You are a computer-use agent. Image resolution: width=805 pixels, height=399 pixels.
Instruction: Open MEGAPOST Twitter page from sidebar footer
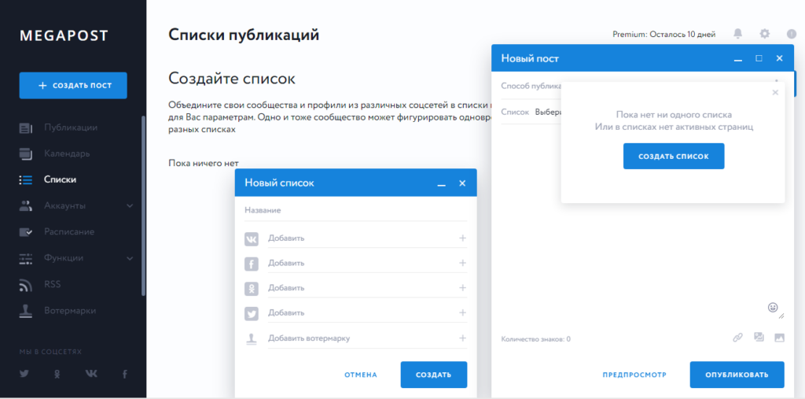click(x=24, y=373)
